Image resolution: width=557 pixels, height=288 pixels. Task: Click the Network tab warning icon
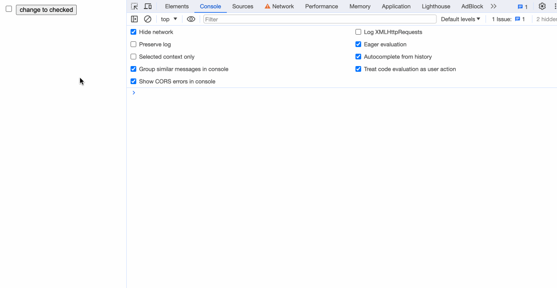(x=267, y=6)
